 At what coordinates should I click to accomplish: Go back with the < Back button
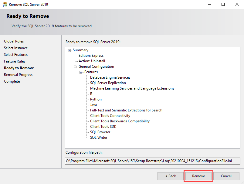(x=171, y=176)
